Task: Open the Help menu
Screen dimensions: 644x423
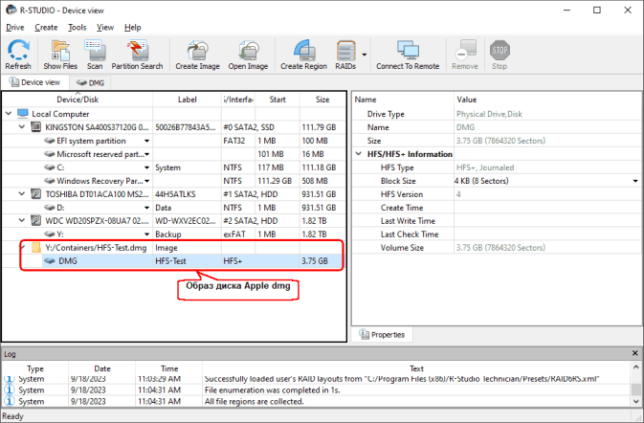Action: click(x=133, y=28)
